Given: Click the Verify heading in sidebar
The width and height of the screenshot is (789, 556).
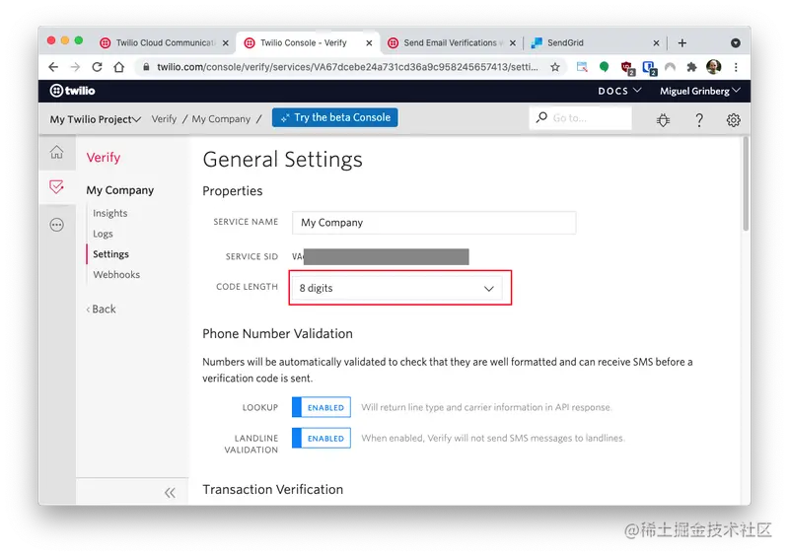Looking at the screenshot, I should tap(104, 158).
